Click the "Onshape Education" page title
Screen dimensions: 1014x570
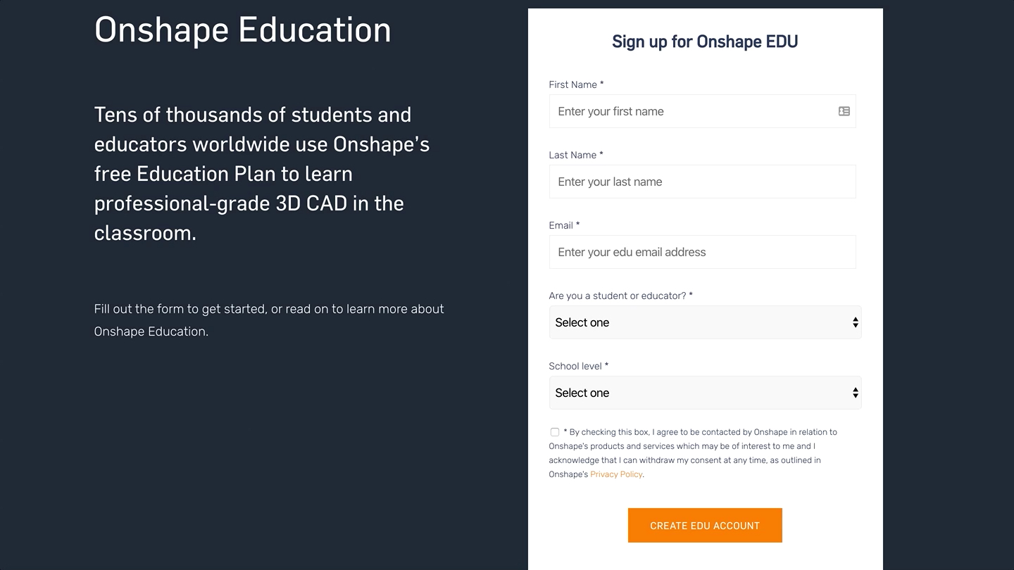point(243,30)
